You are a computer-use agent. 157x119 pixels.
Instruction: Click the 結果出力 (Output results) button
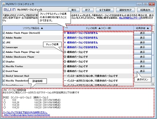pos(145,10)
